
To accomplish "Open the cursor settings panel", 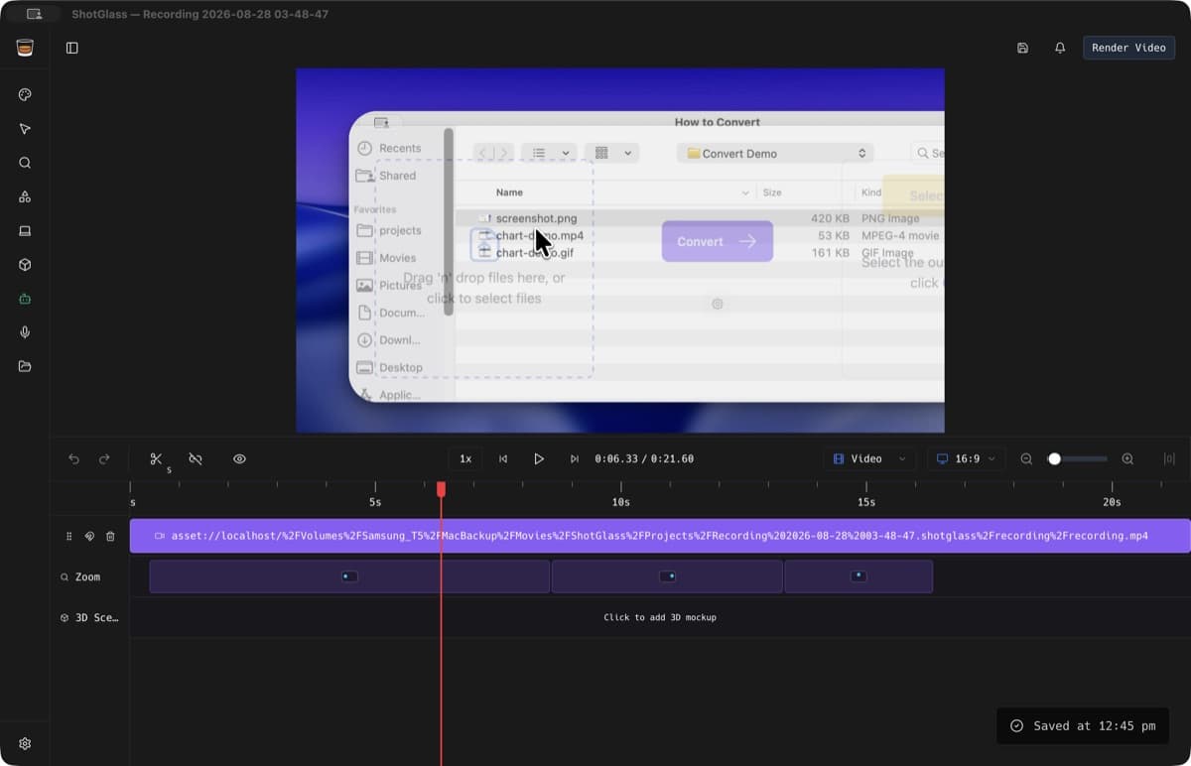I will point(25,129).
